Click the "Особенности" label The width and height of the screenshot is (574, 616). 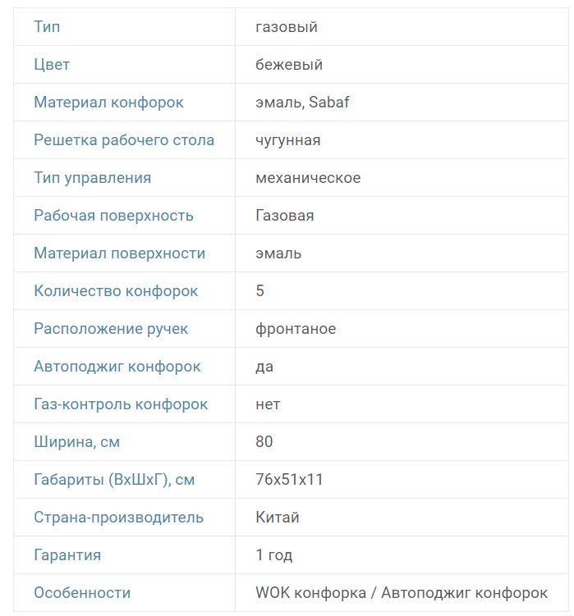coord(82,593)
